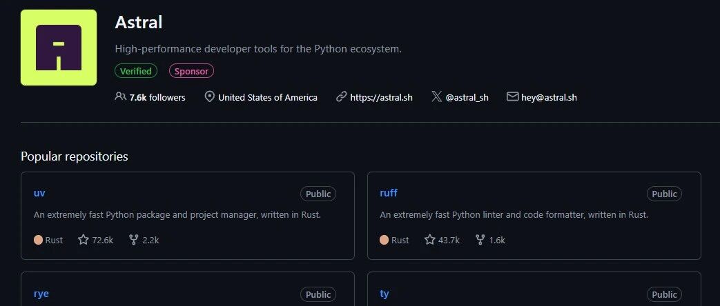The height and width of the screenshot is (306, 720).
Task: Click the followers people icon
Action: pyautogui.click(x=120, y=96)
